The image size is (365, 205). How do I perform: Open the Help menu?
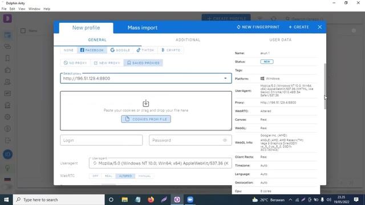[x=47, y=9]
